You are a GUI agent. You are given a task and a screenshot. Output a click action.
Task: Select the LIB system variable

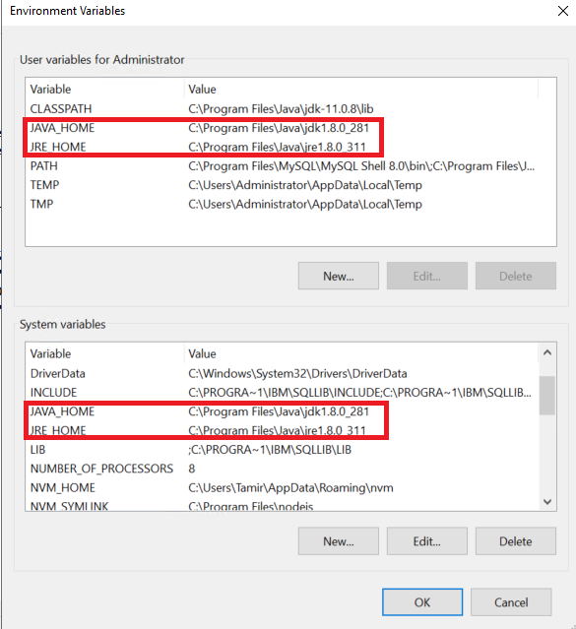282,450
